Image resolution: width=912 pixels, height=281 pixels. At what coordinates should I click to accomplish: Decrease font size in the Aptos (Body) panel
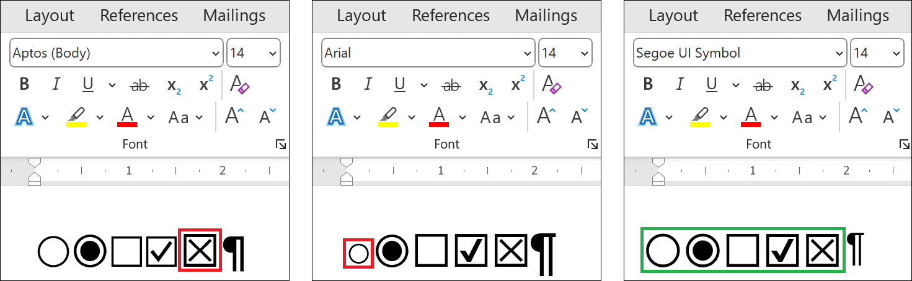pos(267,116)
